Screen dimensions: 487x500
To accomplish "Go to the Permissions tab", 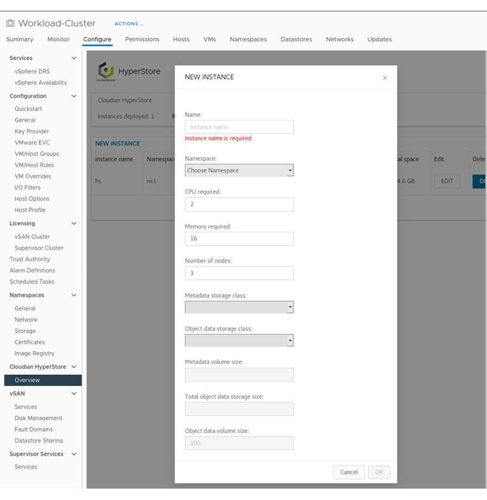I will pos(142,39).
